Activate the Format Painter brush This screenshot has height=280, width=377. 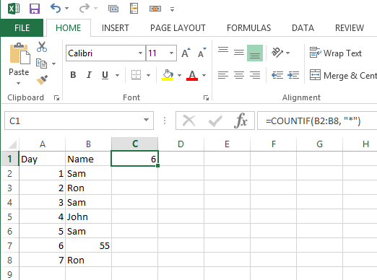[42, 80]
